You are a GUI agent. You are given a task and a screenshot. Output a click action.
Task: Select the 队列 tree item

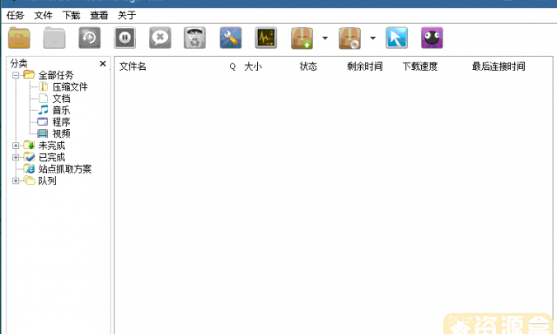47,181
